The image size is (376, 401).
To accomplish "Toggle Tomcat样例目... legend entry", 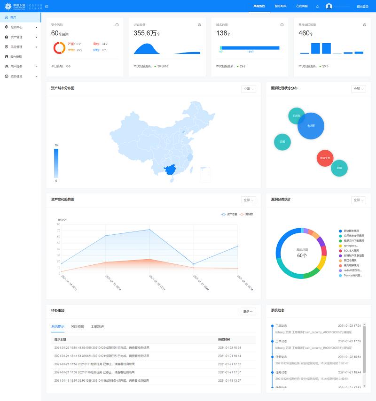I will [351, 276].
